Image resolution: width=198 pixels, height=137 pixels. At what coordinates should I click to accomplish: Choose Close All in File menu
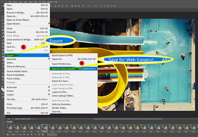pos(27,32)
